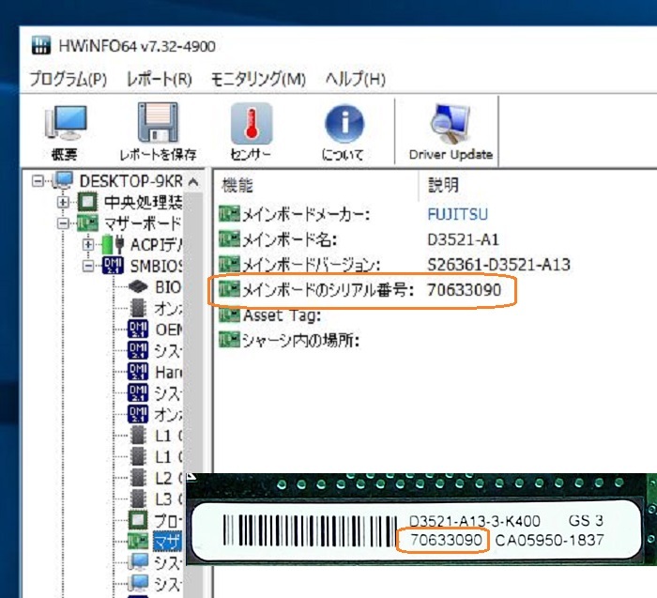The image size is (657, 598).
Task: Select the メインボード名 row
Action: pyautogui.click(x=359, y=239)
